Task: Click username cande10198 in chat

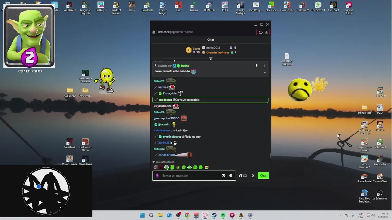Action: pos(166,155)
